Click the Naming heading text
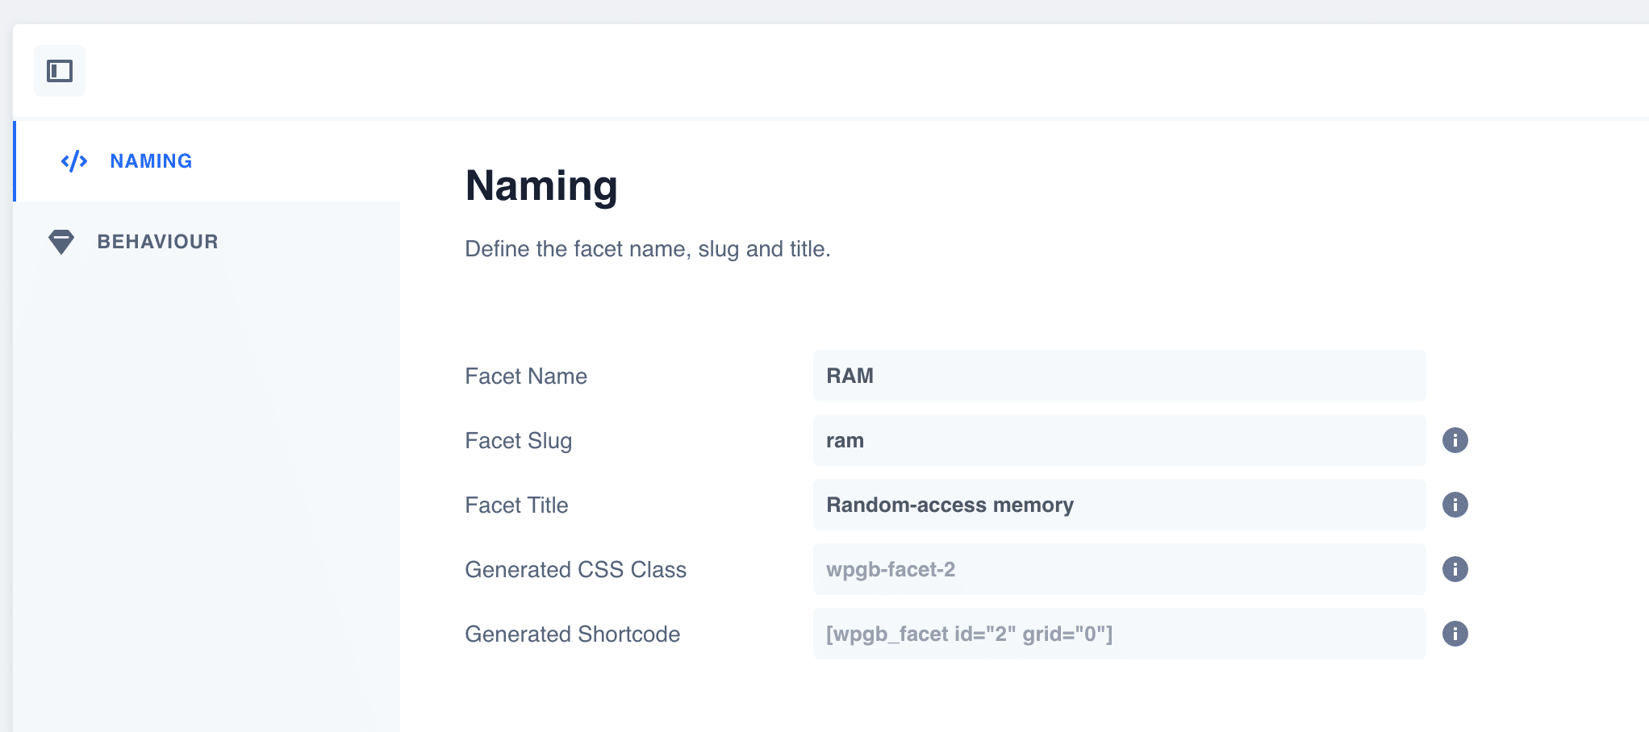Viewport: 1649px width, 732px height. tap(541, 186)
